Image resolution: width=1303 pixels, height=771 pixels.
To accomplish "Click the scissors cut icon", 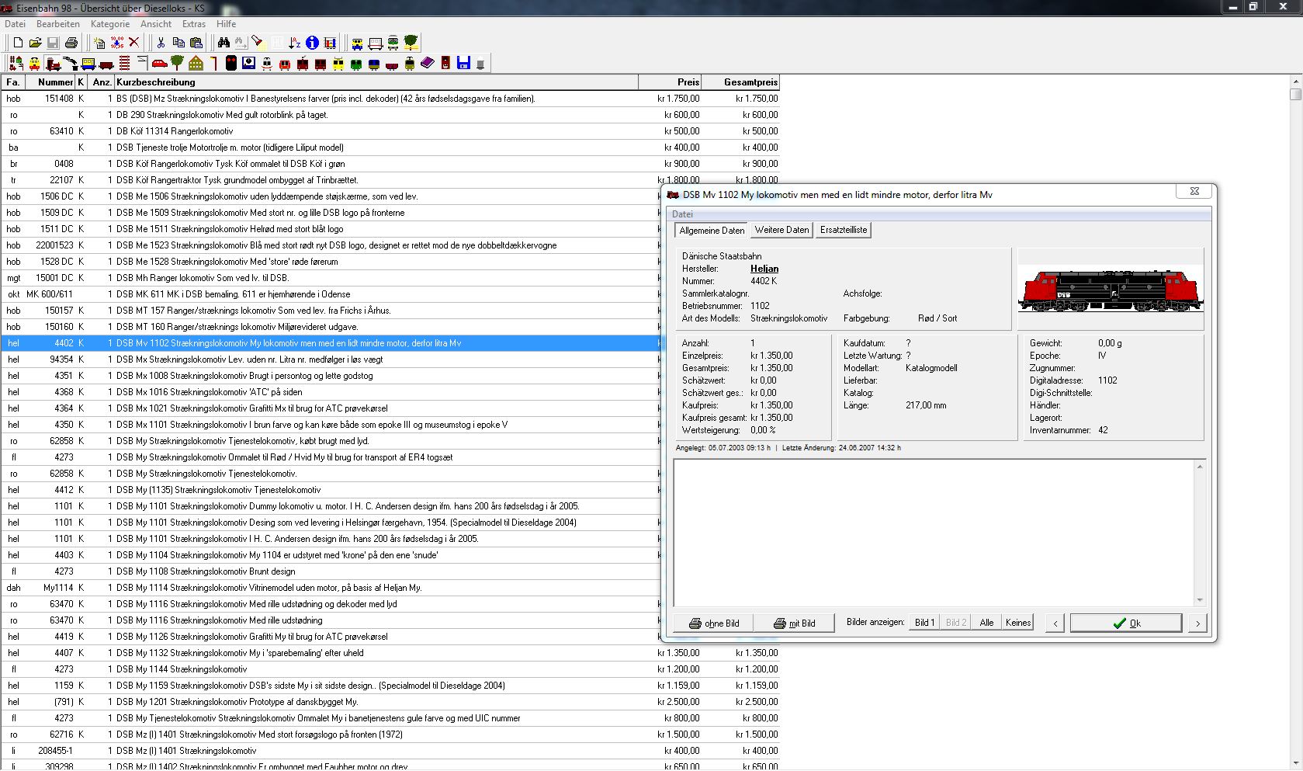I will 161,43.
